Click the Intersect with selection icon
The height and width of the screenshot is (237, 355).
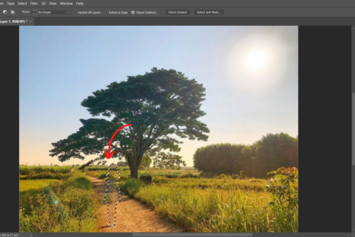(13, 12)
